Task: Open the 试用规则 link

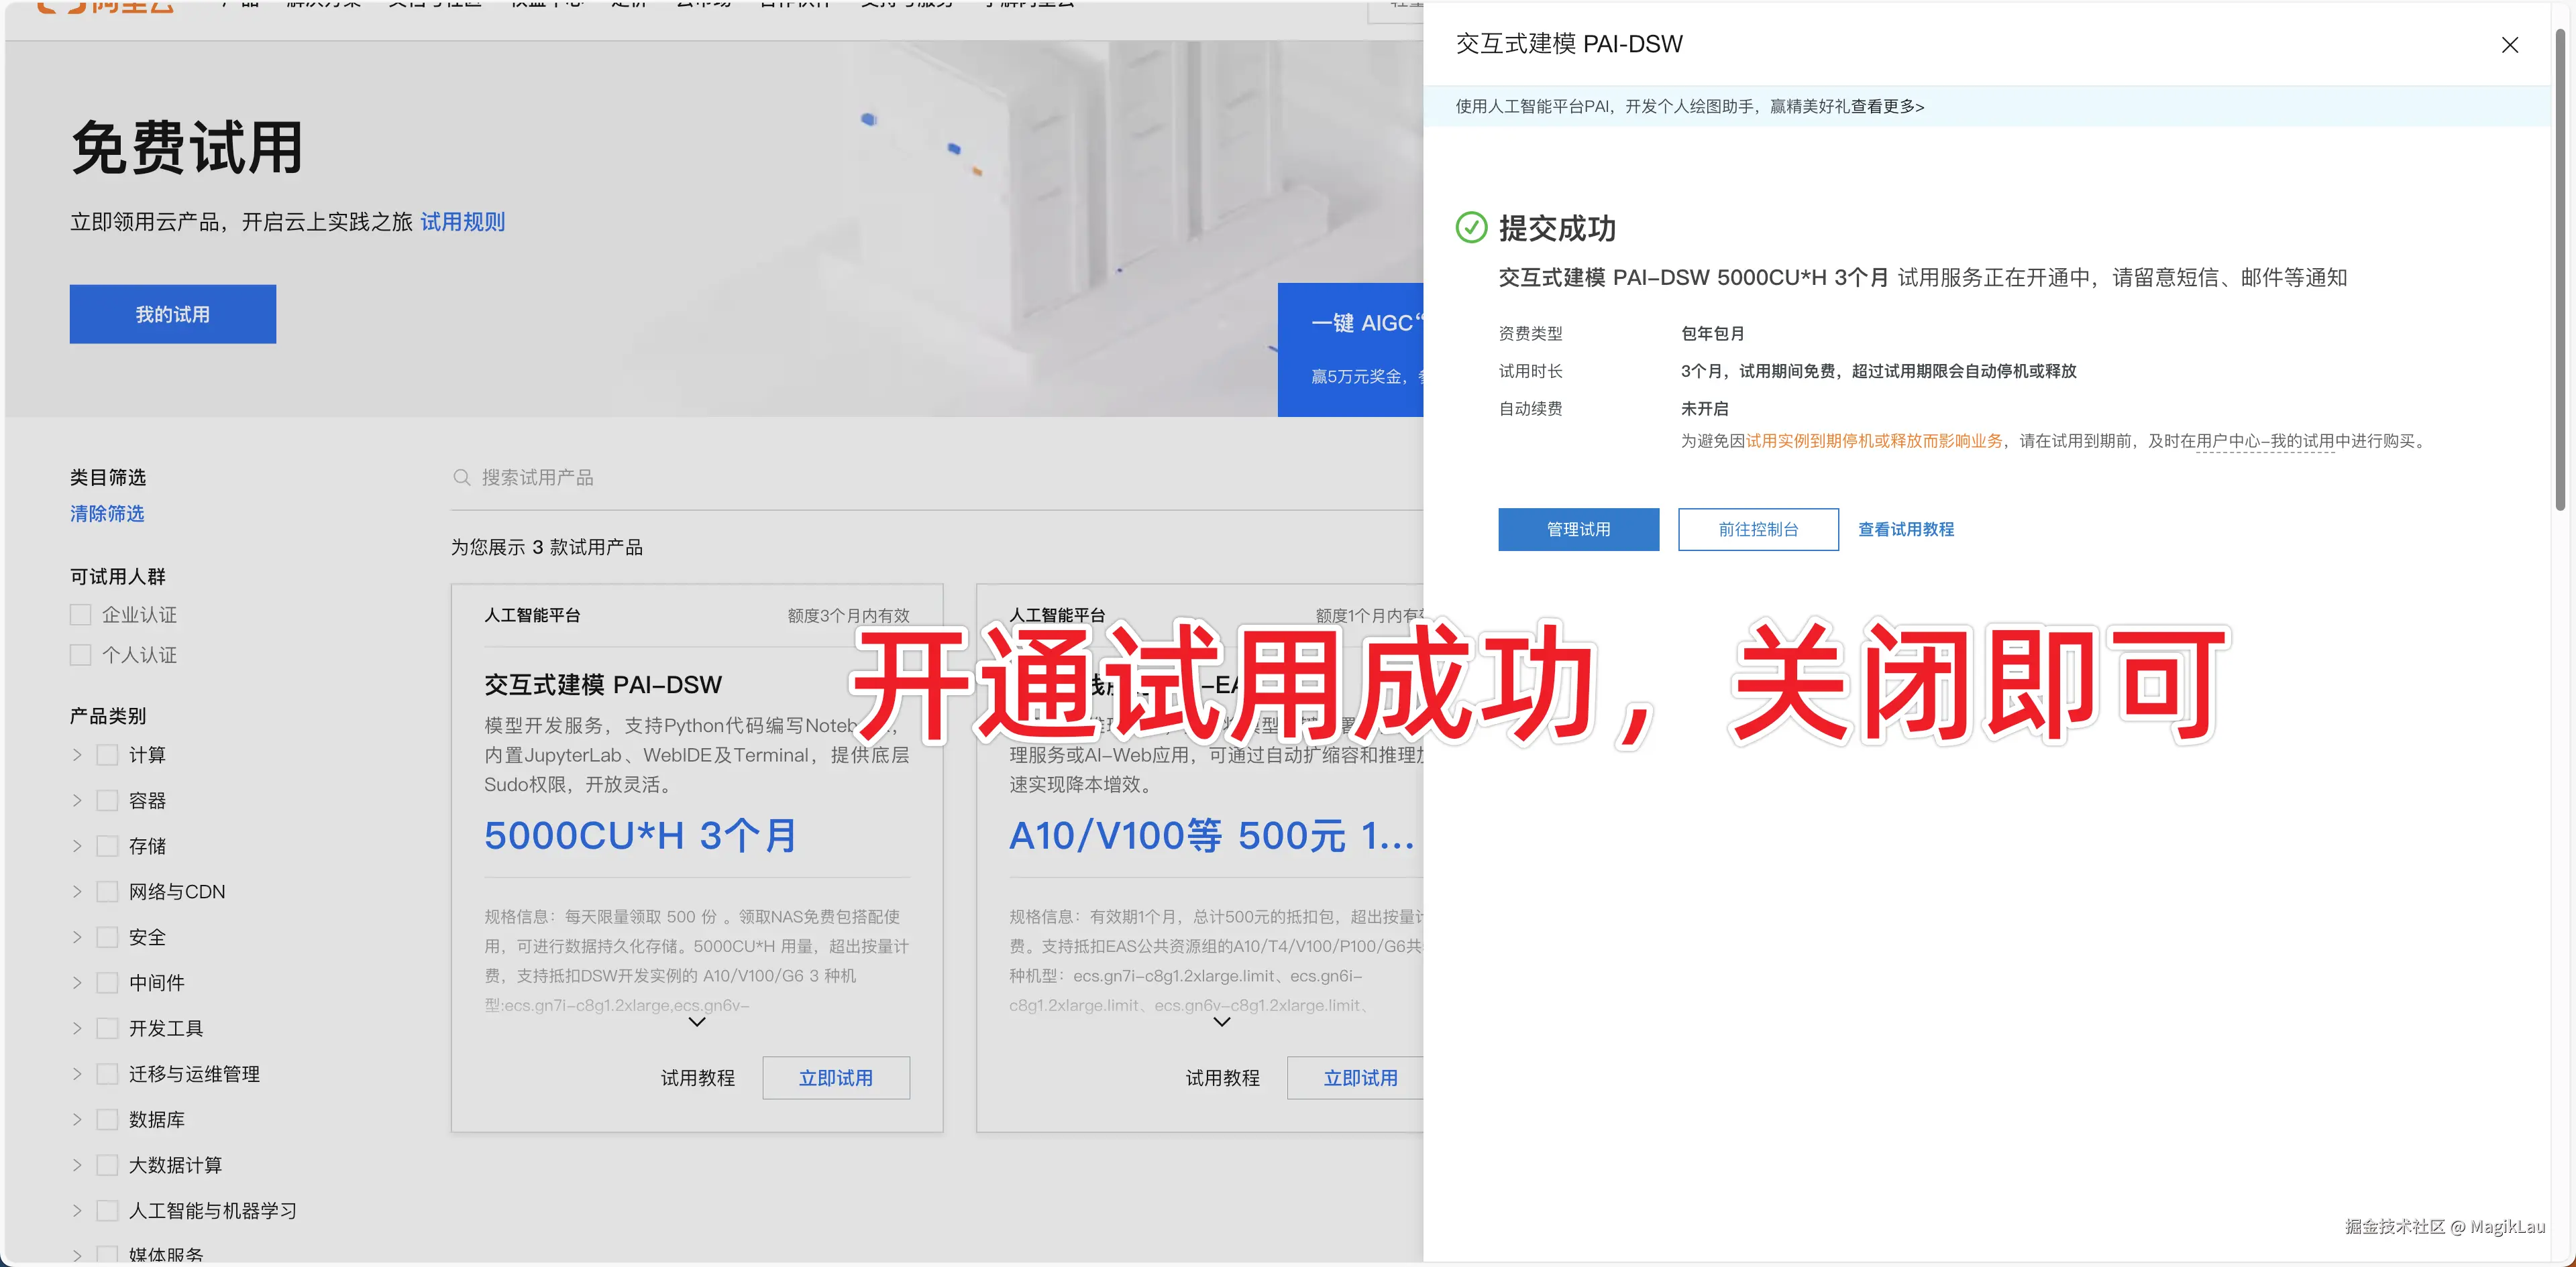Action: 462,222
